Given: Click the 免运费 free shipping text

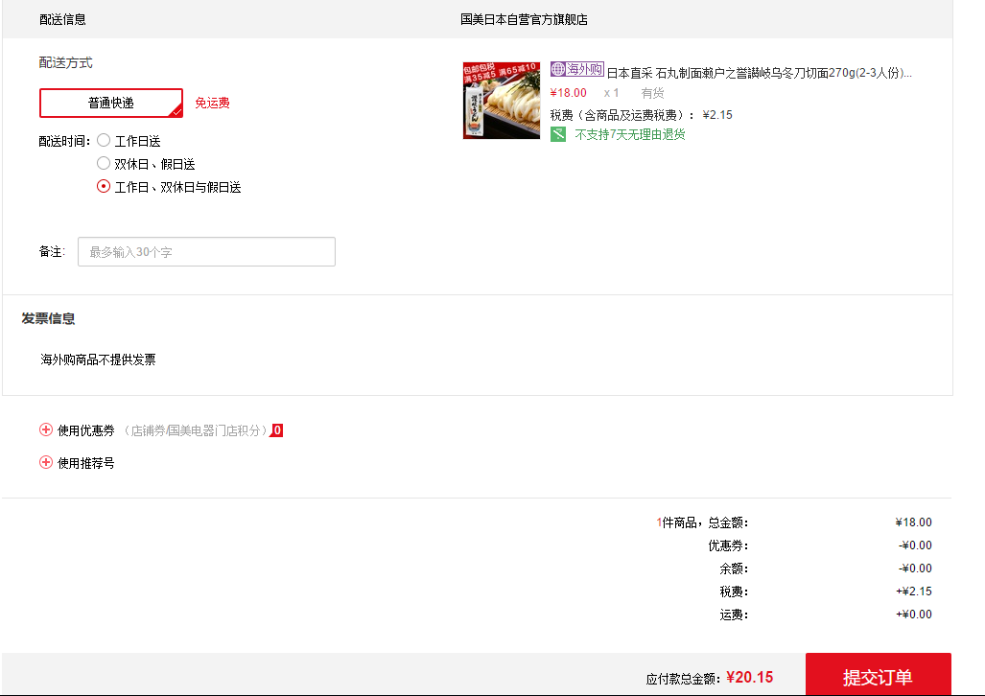Looking at the screenshot, I should [212, 103].
